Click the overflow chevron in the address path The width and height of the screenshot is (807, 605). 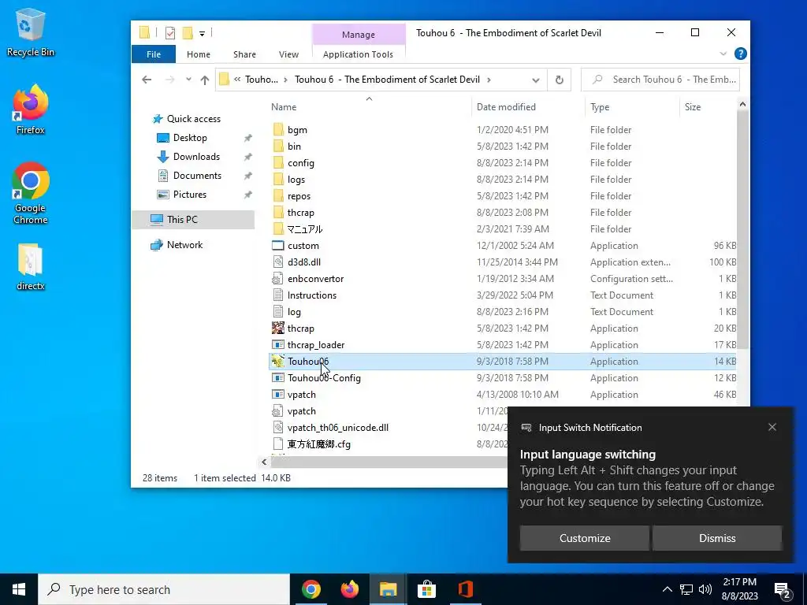237,80
